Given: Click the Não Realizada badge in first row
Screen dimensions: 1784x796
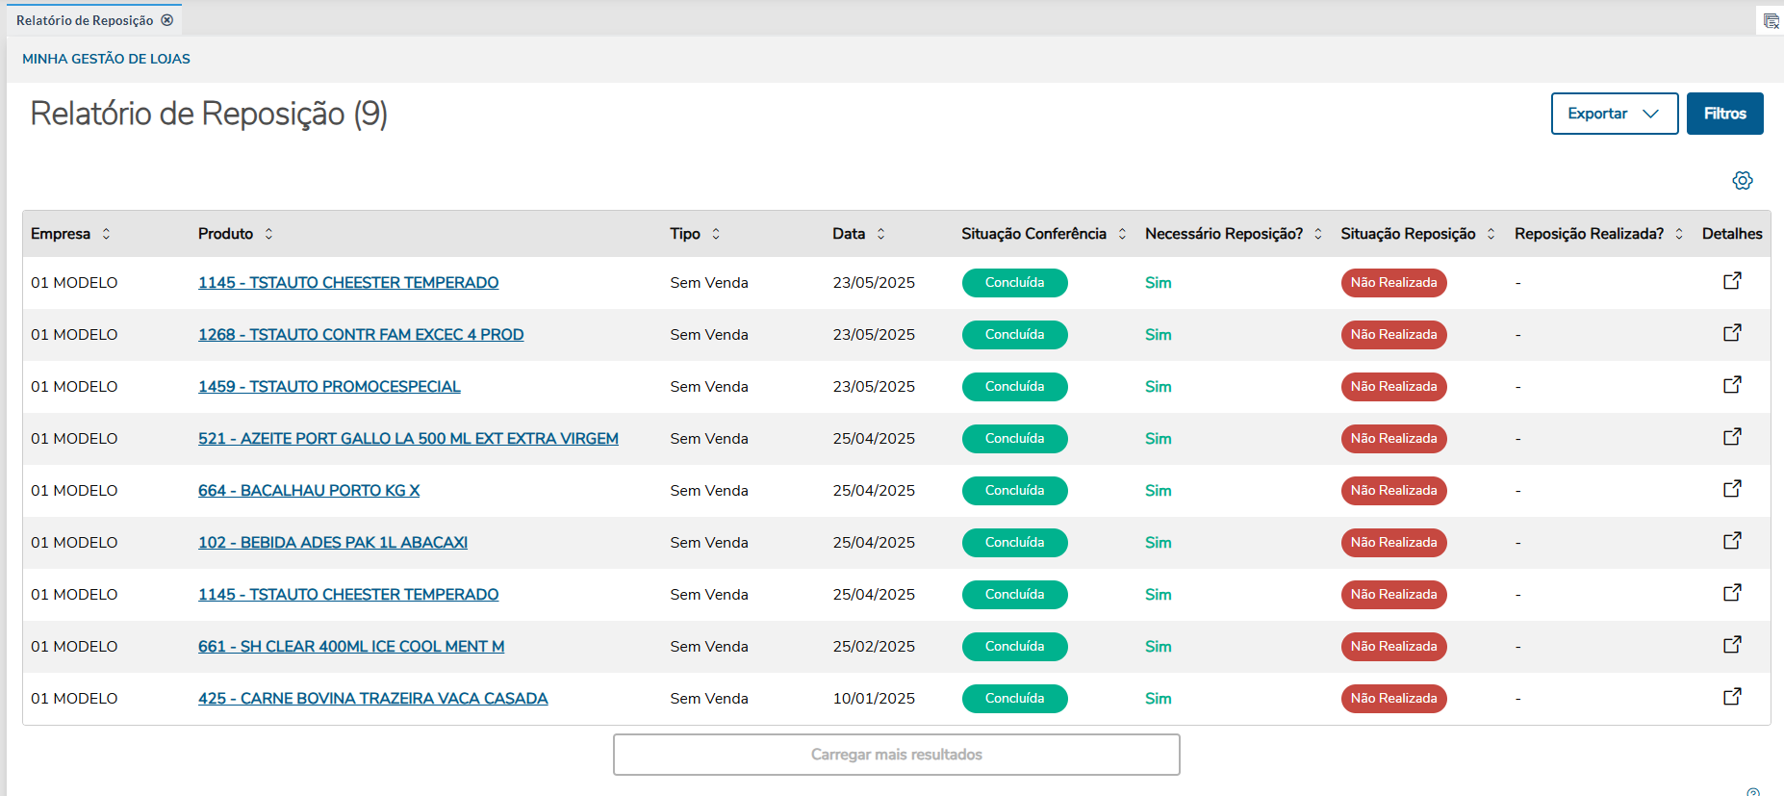Looking at the screenshot, I should 1393,283.
